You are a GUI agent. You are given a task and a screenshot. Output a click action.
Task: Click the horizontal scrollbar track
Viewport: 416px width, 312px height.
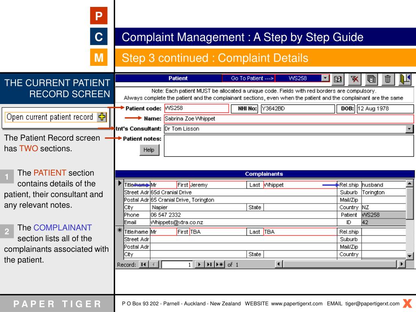[x=340, y=264]
